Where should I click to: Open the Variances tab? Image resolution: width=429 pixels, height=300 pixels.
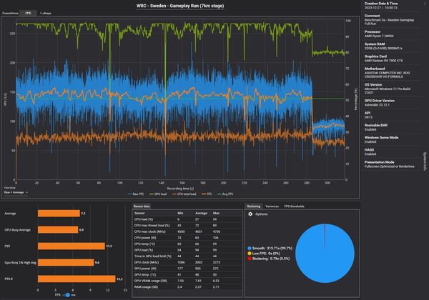[x=272, y=205]
